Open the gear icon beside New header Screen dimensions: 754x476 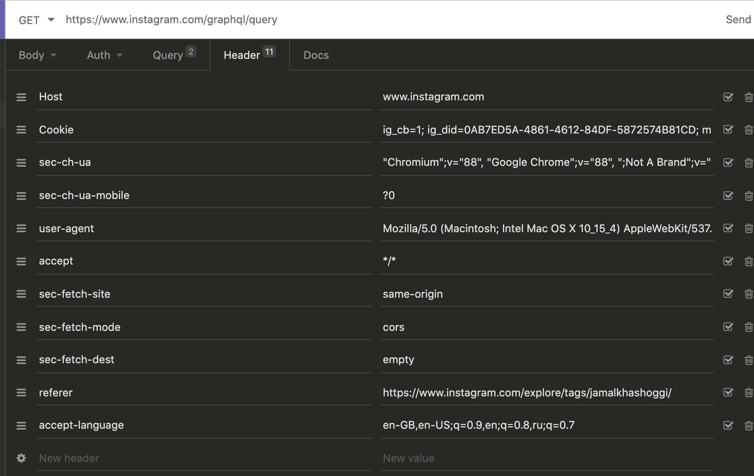point(21,458)
